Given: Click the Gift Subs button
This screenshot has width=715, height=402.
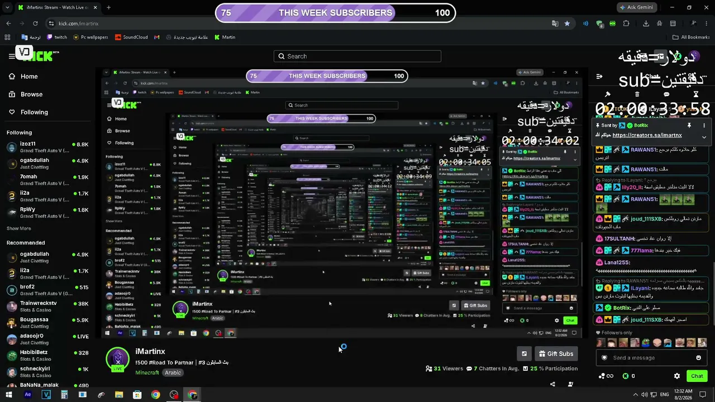Looking at the screenshot, I should click(x=556, y=354).
